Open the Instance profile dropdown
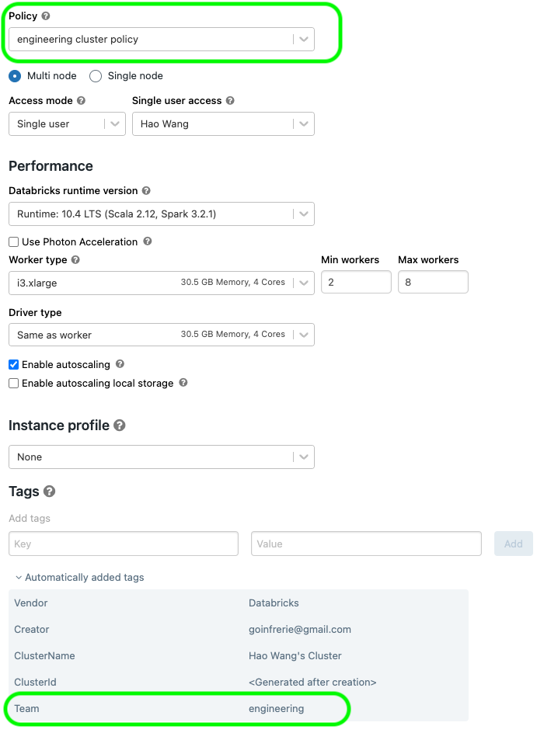The image size is (551, 733). click(161, 457)
